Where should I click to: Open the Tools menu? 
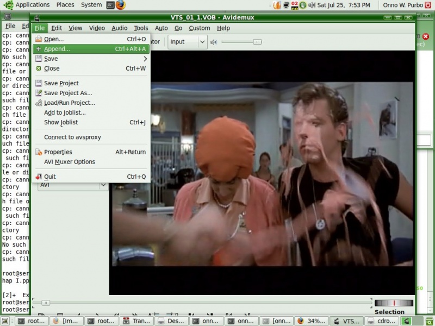[141, 28]
